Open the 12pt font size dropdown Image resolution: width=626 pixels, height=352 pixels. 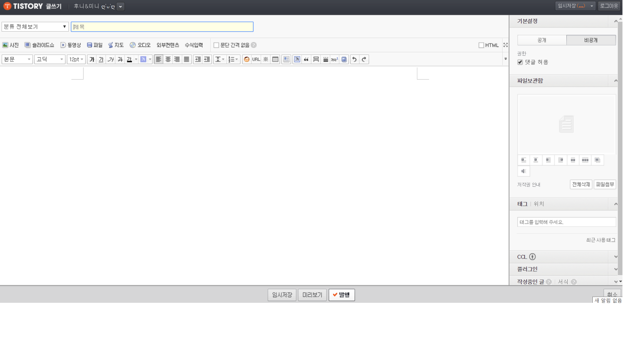point(76,60)
